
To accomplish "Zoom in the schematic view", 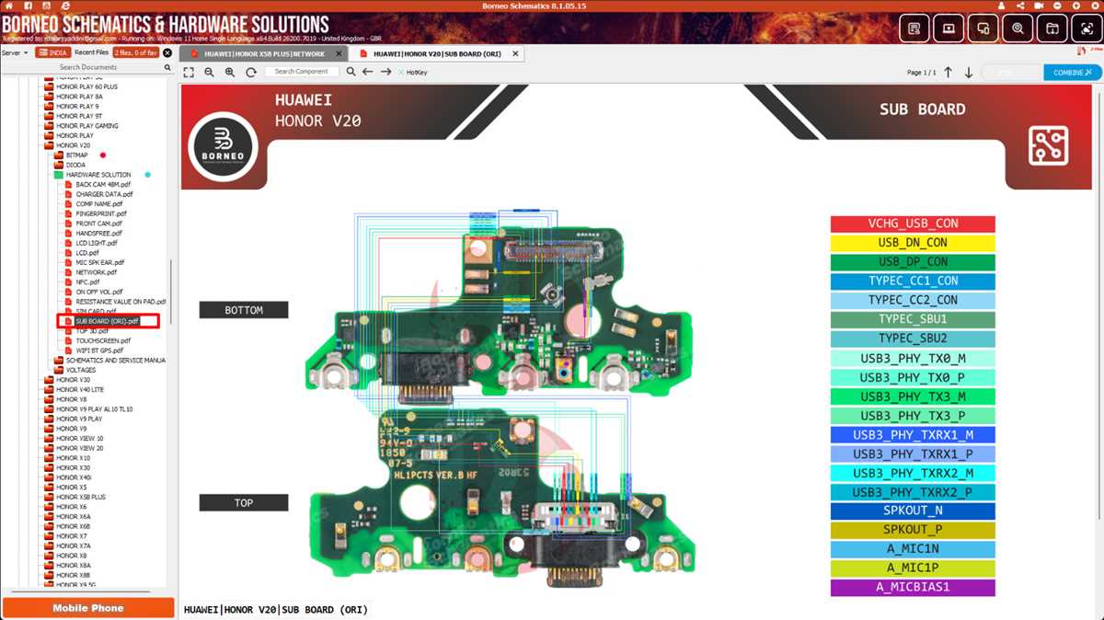I will pyautogui.click(x=230, y=72).
